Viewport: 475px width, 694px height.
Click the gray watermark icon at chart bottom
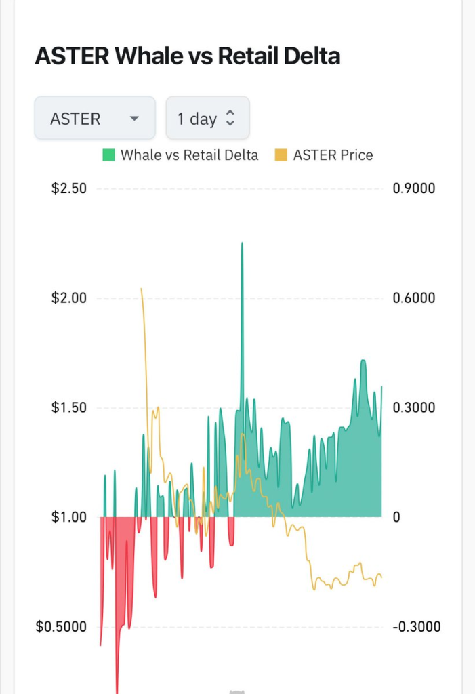click(x=236, y=691)
